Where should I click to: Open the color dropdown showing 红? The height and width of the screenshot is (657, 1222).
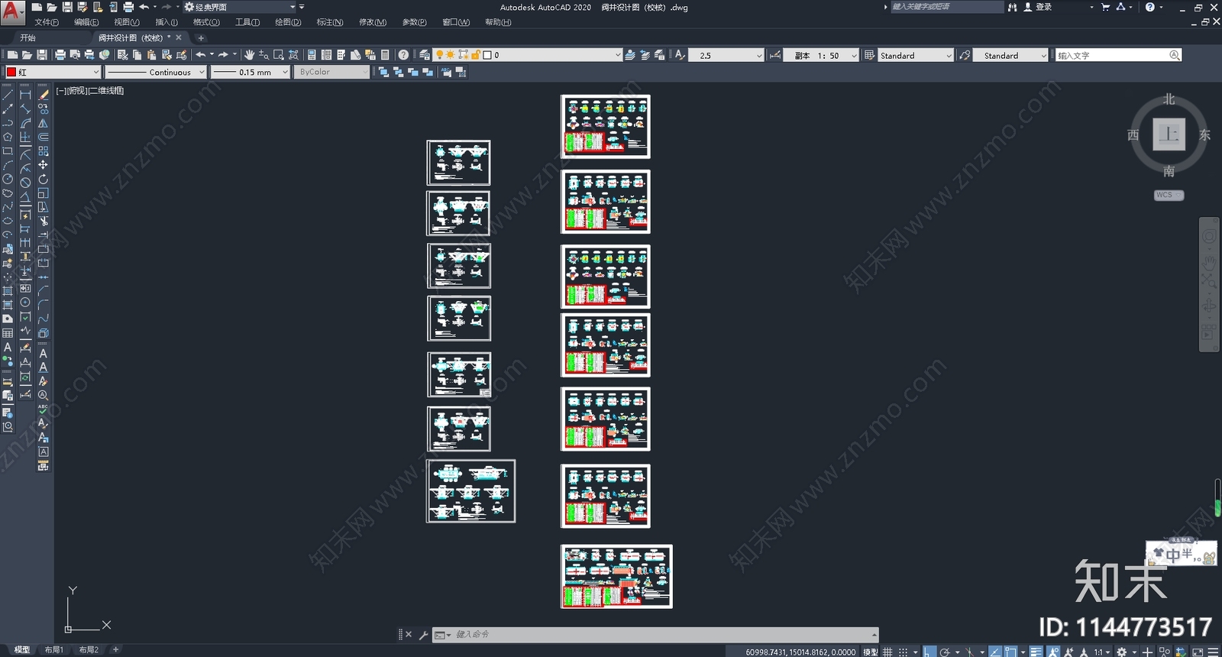pos(53,72)
